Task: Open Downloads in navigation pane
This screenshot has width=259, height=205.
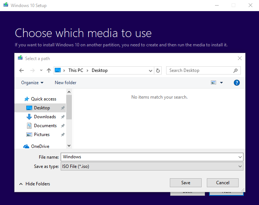Action: click(x=45, y=117)
